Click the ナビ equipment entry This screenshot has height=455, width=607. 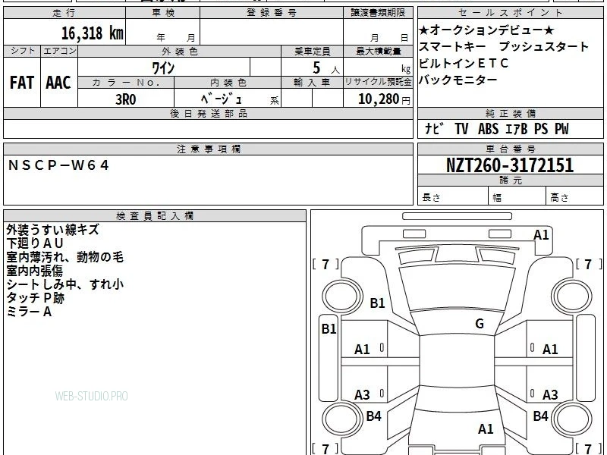[x=434, y=128]
